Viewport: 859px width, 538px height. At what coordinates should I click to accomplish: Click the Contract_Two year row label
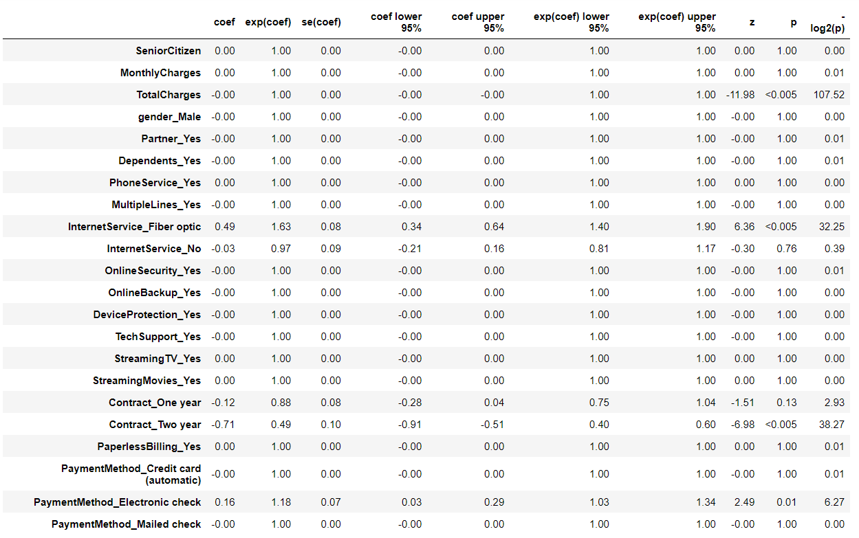155,425
